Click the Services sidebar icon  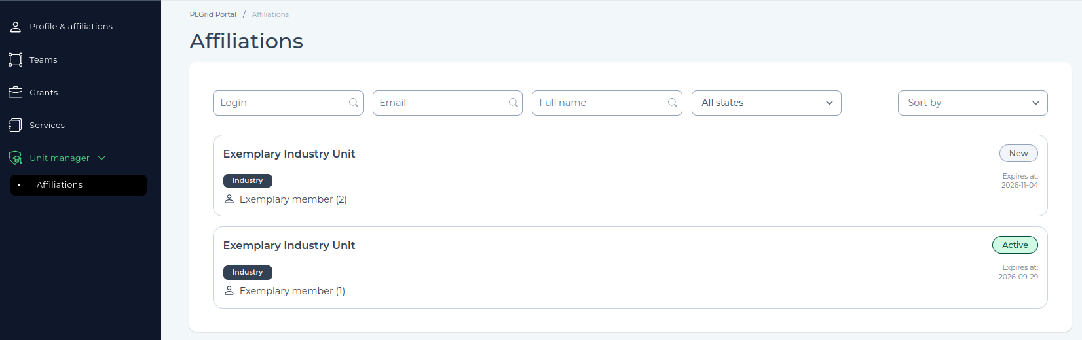click(x=16, y=125)
